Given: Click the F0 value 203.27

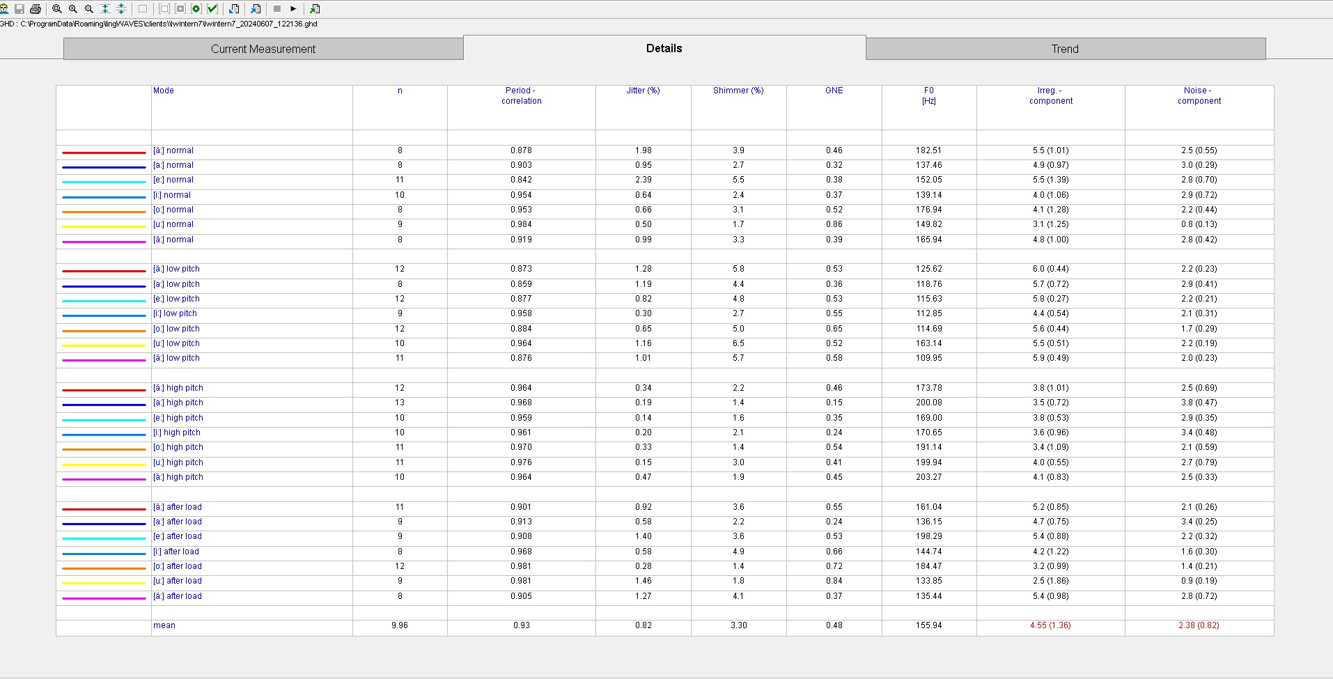Looking at the screenshot, I should tap(929, 477).
